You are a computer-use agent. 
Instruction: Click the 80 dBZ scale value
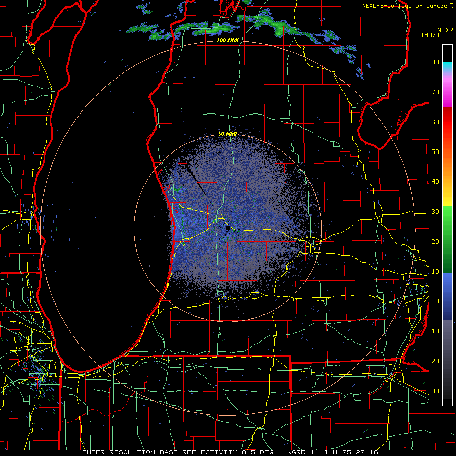tap(435, 62)
